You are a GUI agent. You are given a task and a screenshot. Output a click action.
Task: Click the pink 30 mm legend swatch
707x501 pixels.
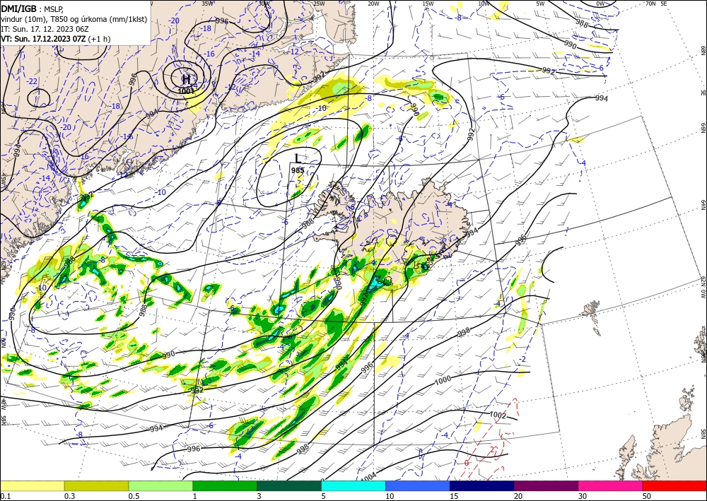coord(610,485)
